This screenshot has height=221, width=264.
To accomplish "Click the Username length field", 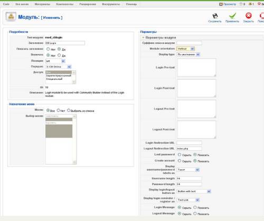I will pos(189,178).
